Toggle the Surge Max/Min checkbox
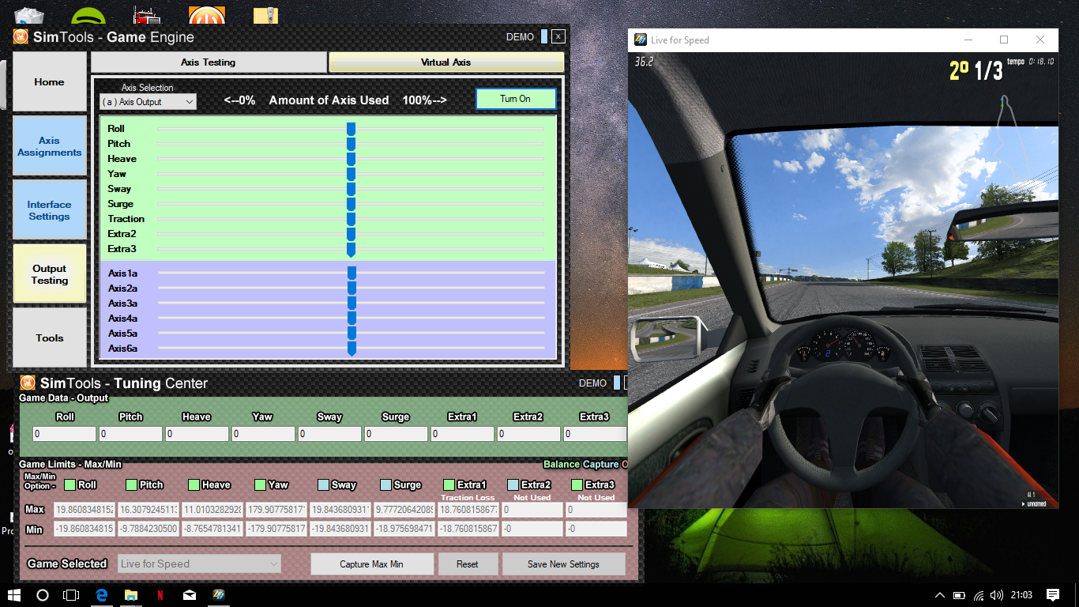The image size is (1079, 607). coord(385,484)
